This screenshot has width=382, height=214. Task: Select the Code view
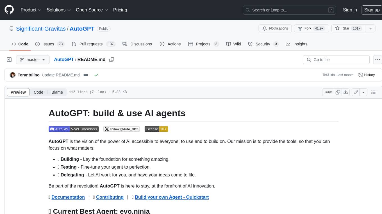tap(38, 92)
